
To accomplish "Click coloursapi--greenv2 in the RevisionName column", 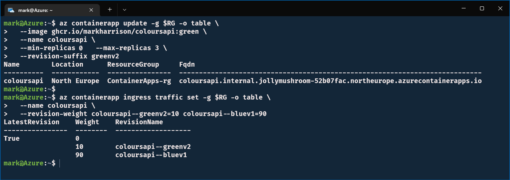I will point(153,147).
